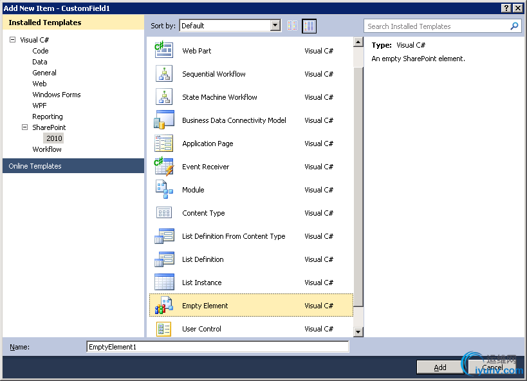Click the template list scrollbar thumb
This screenshot has height=381, width=527.
click(358, 187)
